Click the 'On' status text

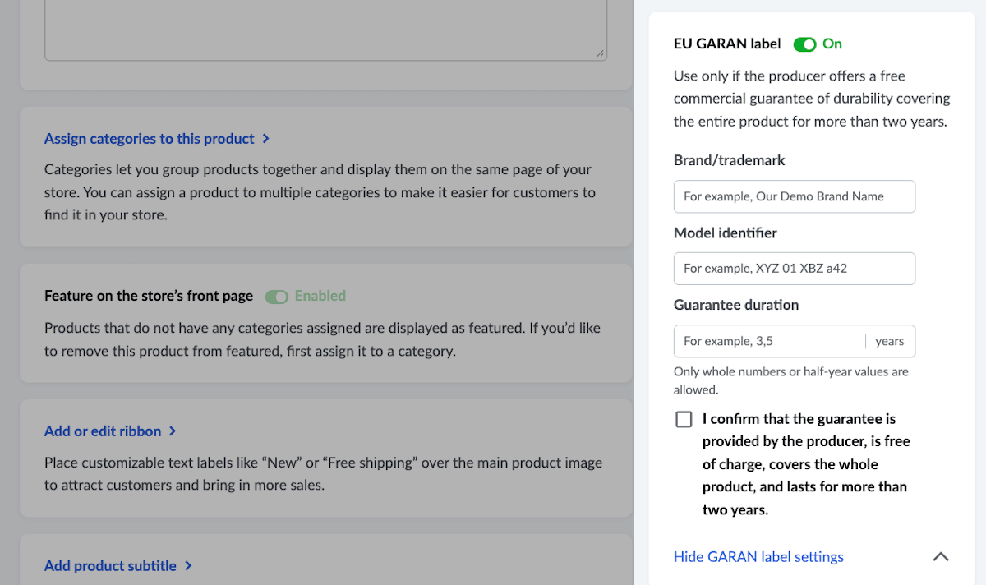832,44
